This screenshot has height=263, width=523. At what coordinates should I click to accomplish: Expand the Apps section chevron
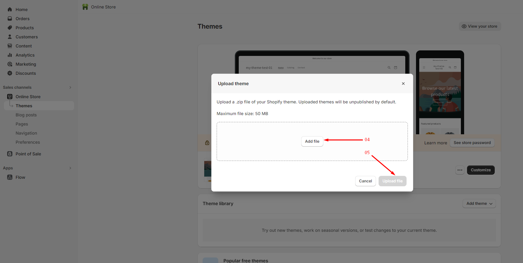[x=70, y=168]
